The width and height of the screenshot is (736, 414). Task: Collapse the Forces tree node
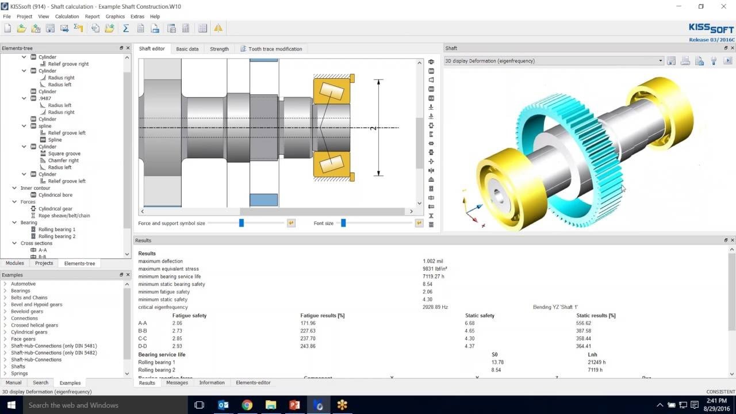point(15,202)
